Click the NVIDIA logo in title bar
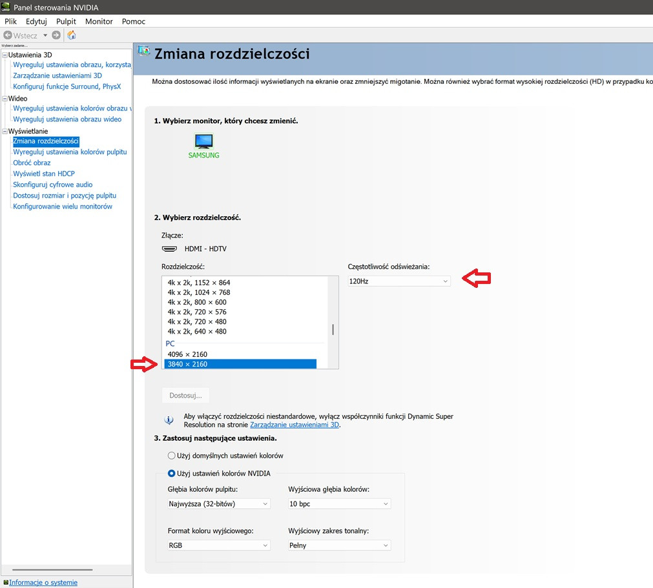653x588 pixels. tap(6, 7)
